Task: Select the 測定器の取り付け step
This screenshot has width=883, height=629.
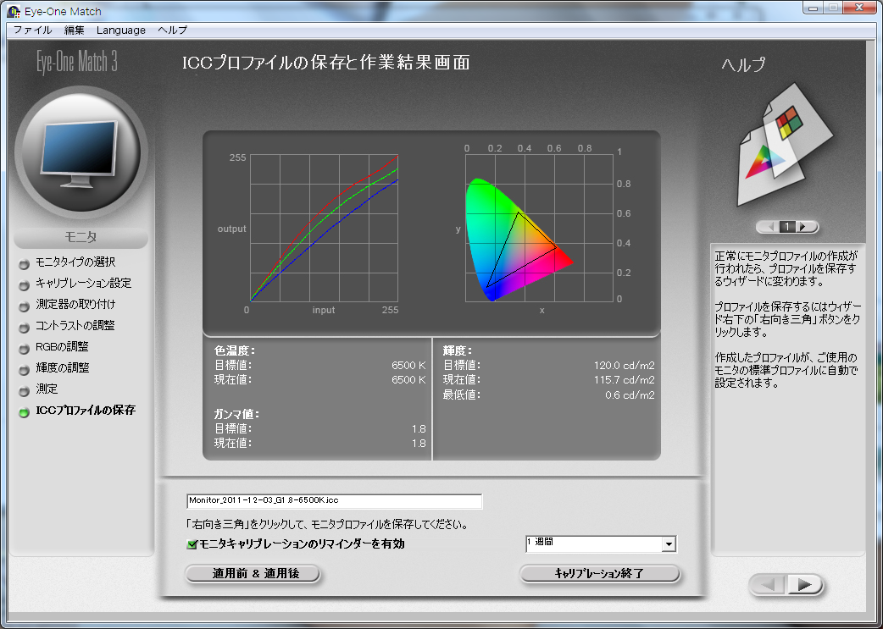Action: [x=75, y=305]
